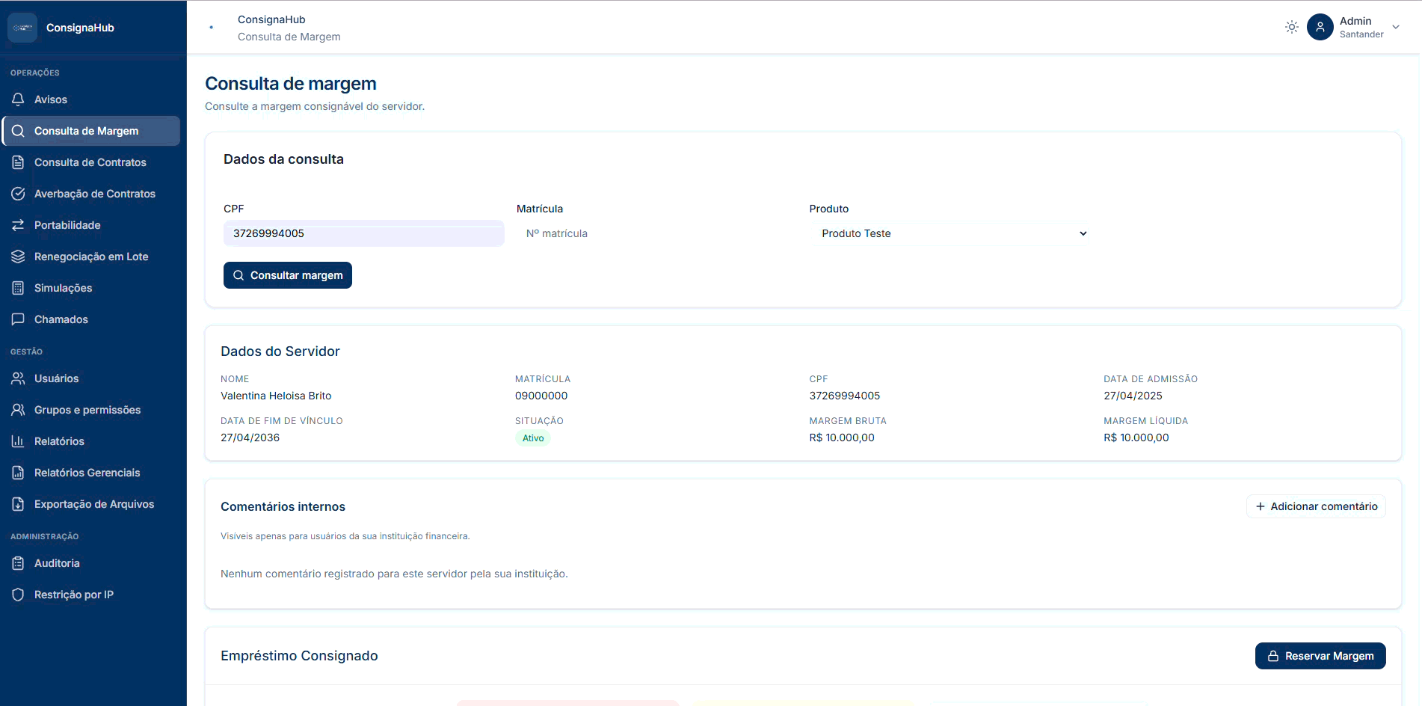Click the Renegociação em Lote layers icon
This screenshot has height=706, width=1422.
tap(18, 257)
